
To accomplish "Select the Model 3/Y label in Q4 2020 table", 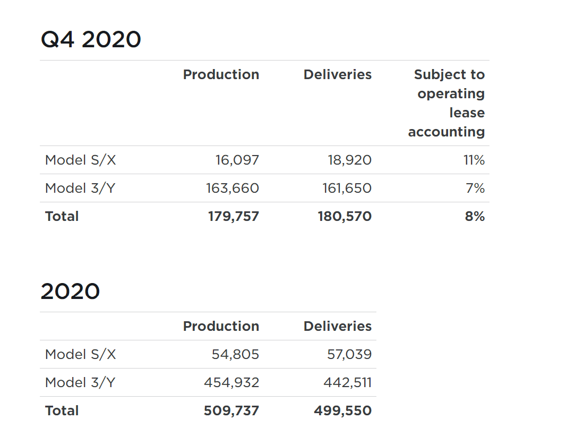I will coord(80,189).
